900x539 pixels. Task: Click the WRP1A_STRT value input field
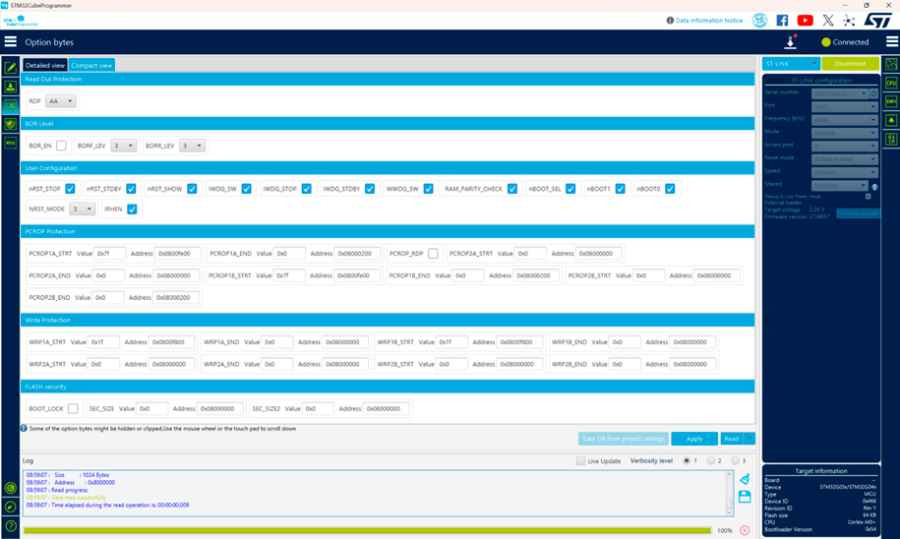point(104,342)
